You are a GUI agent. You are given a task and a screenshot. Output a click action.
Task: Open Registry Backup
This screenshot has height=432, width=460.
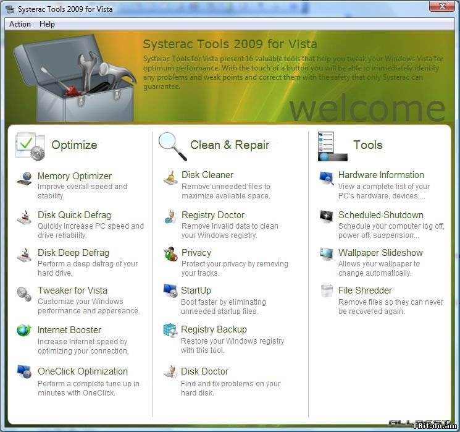214,329
